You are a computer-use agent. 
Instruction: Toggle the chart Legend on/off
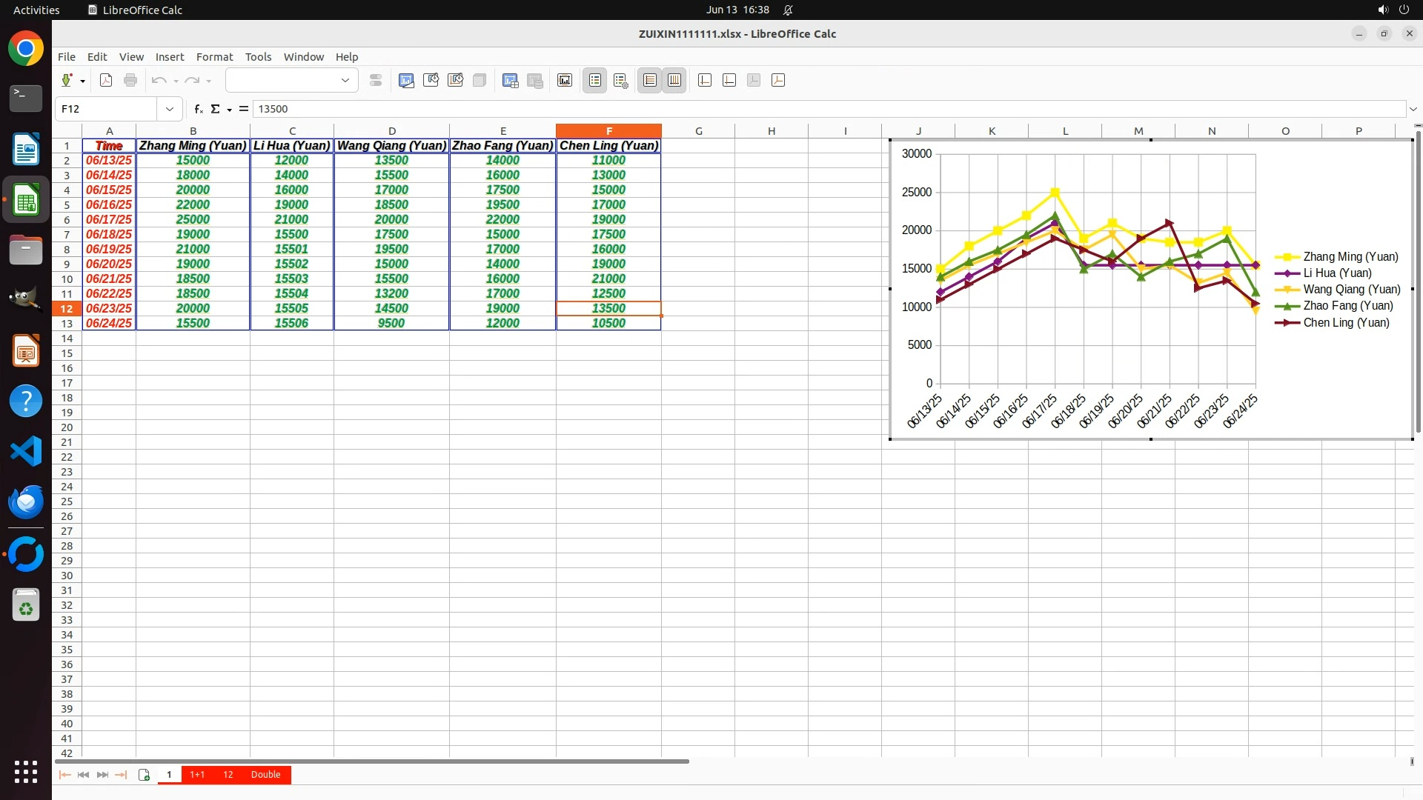click(595, 80)
